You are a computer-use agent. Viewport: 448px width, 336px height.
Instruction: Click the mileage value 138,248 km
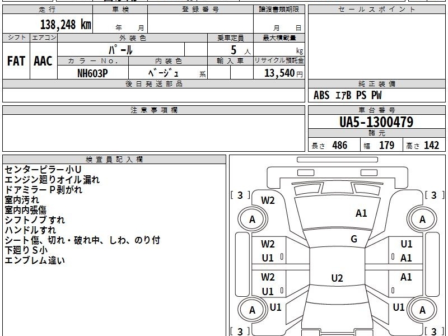coord(66,25)
